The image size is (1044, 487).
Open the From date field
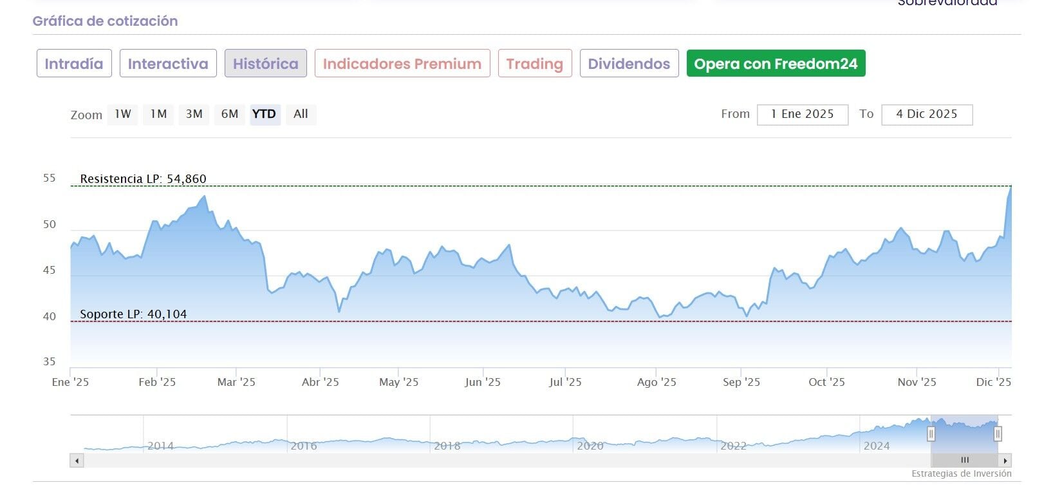802,115
